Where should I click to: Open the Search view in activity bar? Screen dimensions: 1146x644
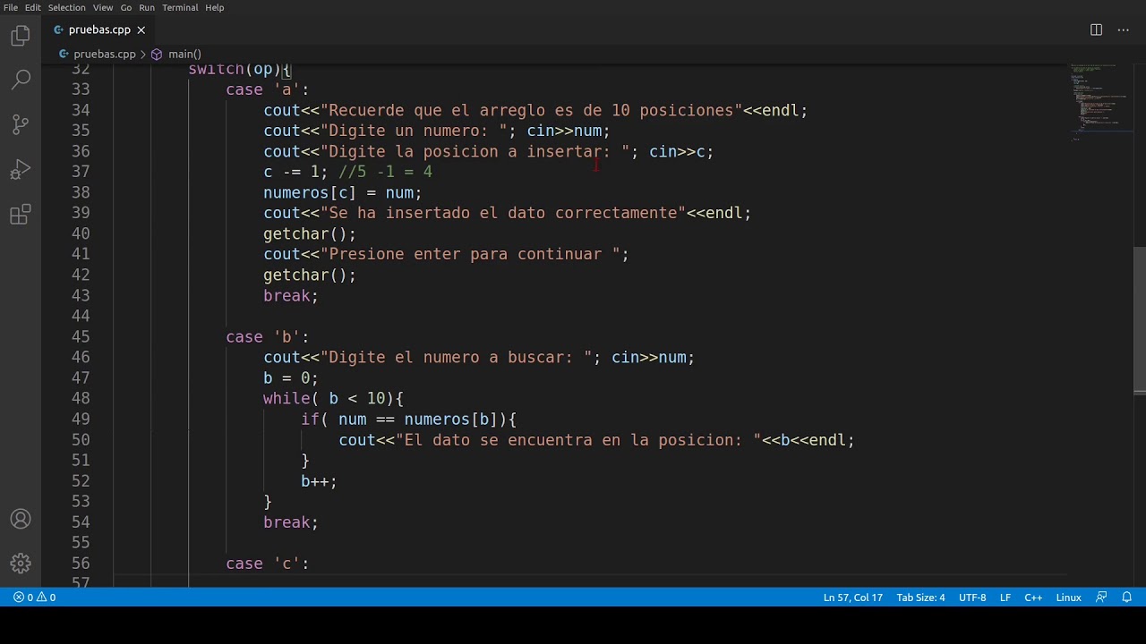click(21, 80)
